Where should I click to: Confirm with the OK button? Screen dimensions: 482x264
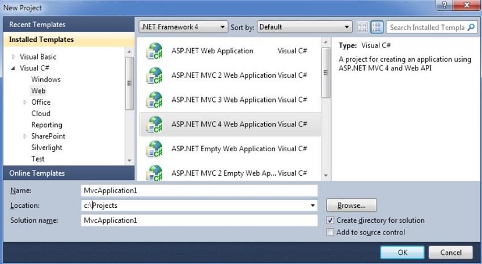(x=403, y=252)
